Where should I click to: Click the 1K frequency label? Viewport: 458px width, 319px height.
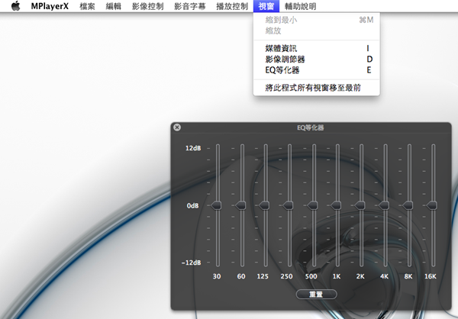(337, 276)
